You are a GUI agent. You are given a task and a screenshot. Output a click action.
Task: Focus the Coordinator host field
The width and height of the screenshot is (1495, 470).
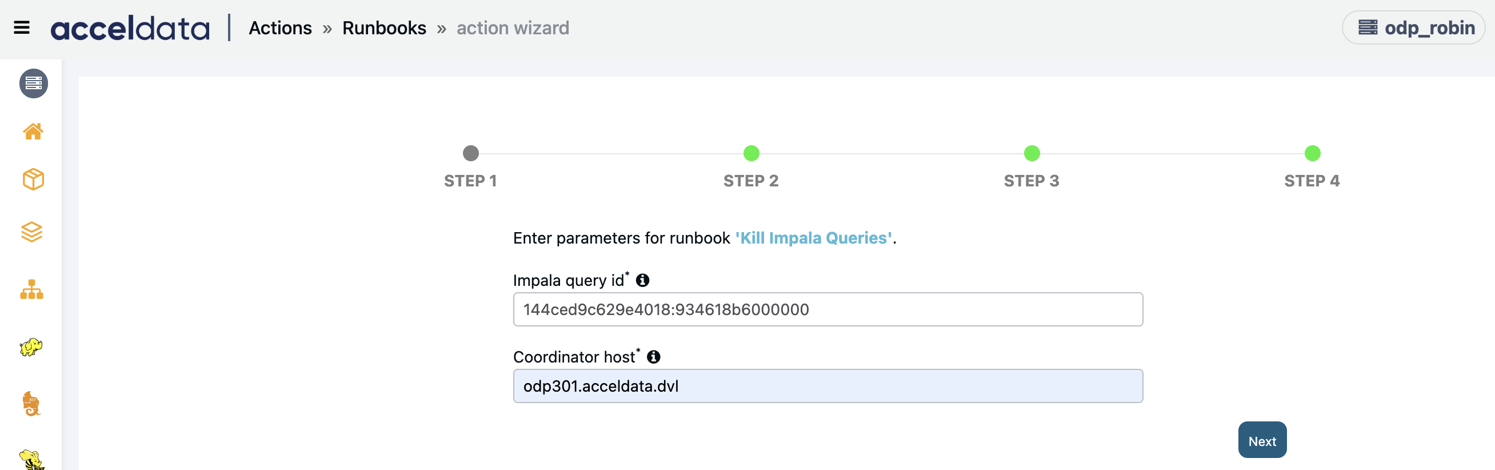(x=828, y=387)
